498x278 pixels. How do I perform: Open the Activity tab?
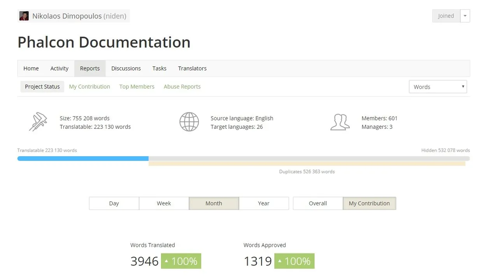coord(60,68)
